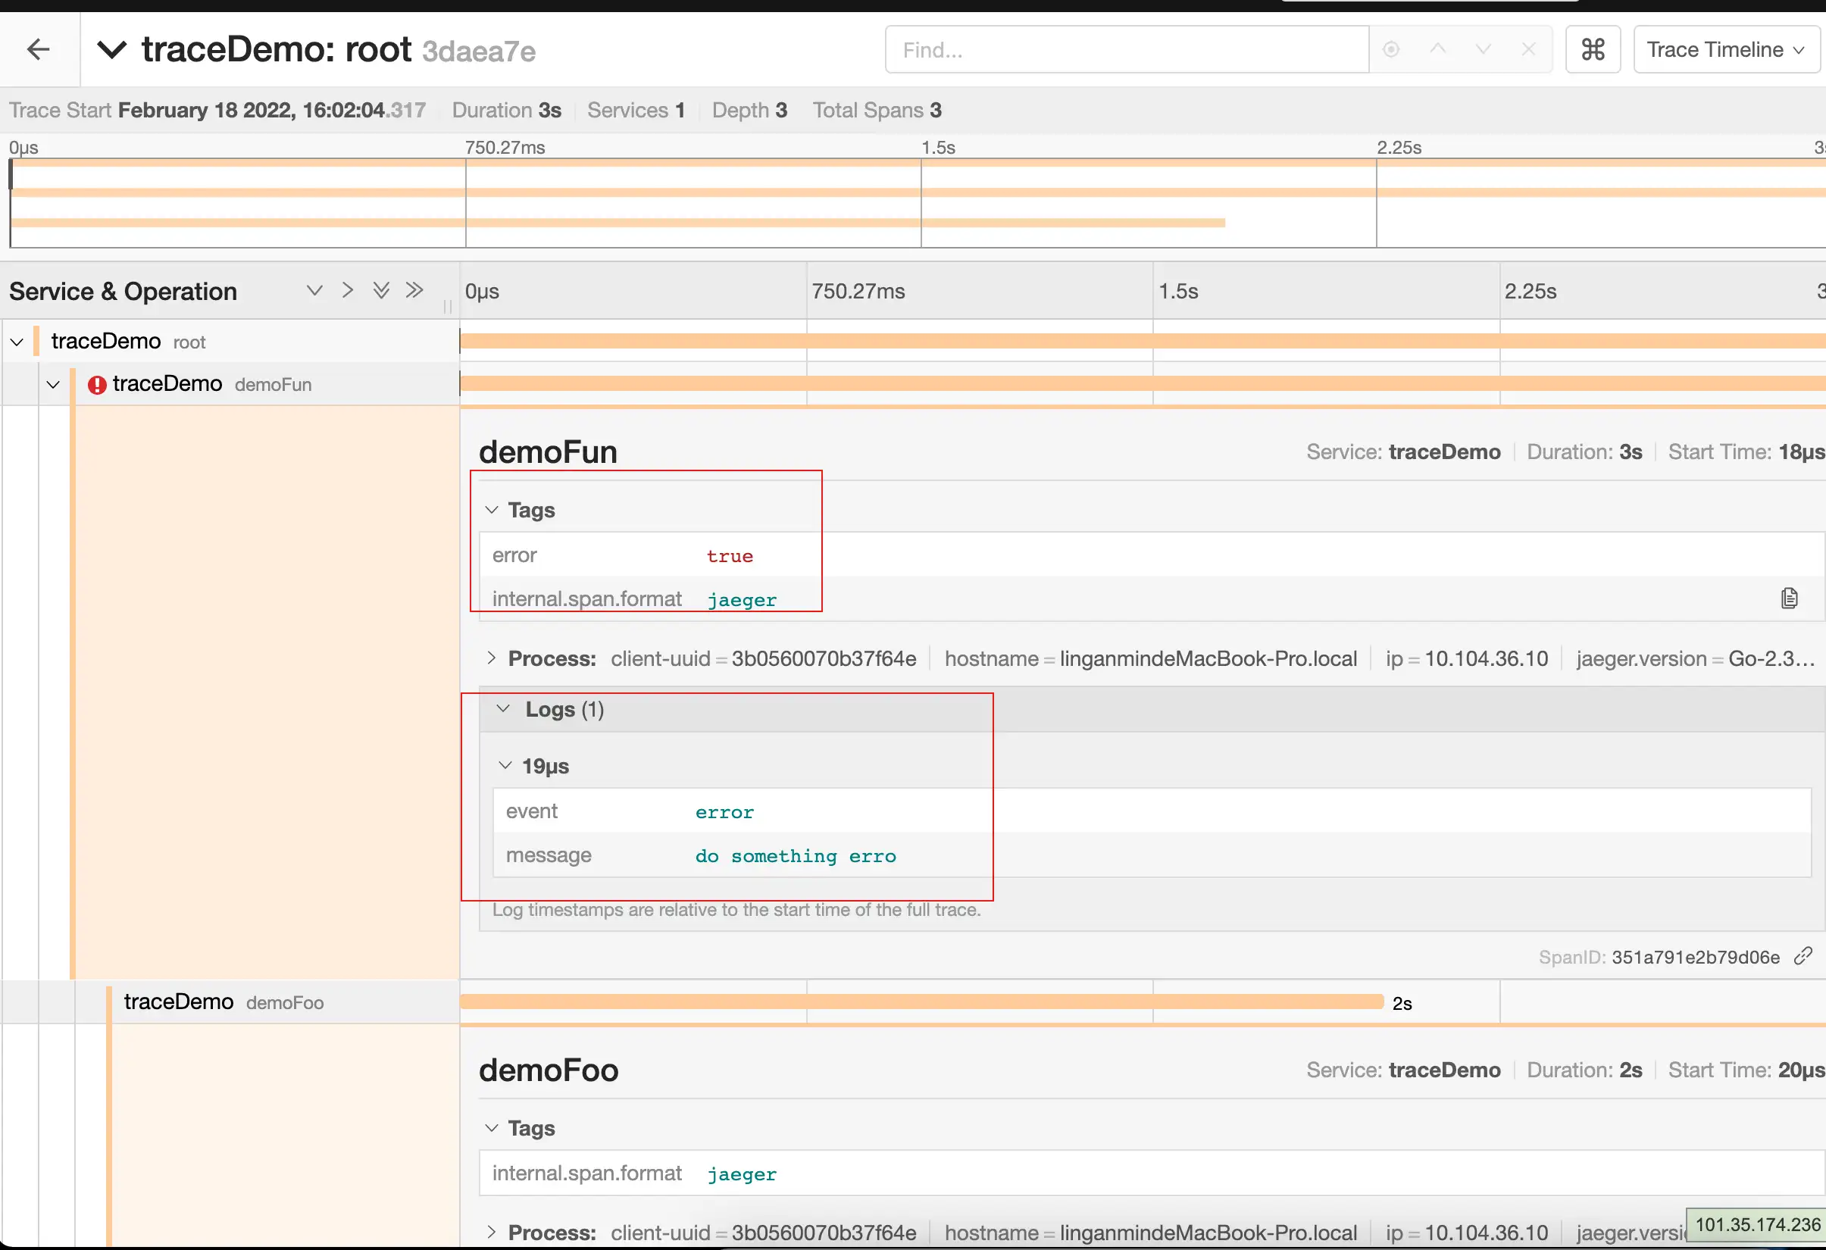Image resolution: width=1826 pixels, height=1250 pixels.
Task: Collapse the trace header chevron beside traceDemo: root
Action: (111, 50)
